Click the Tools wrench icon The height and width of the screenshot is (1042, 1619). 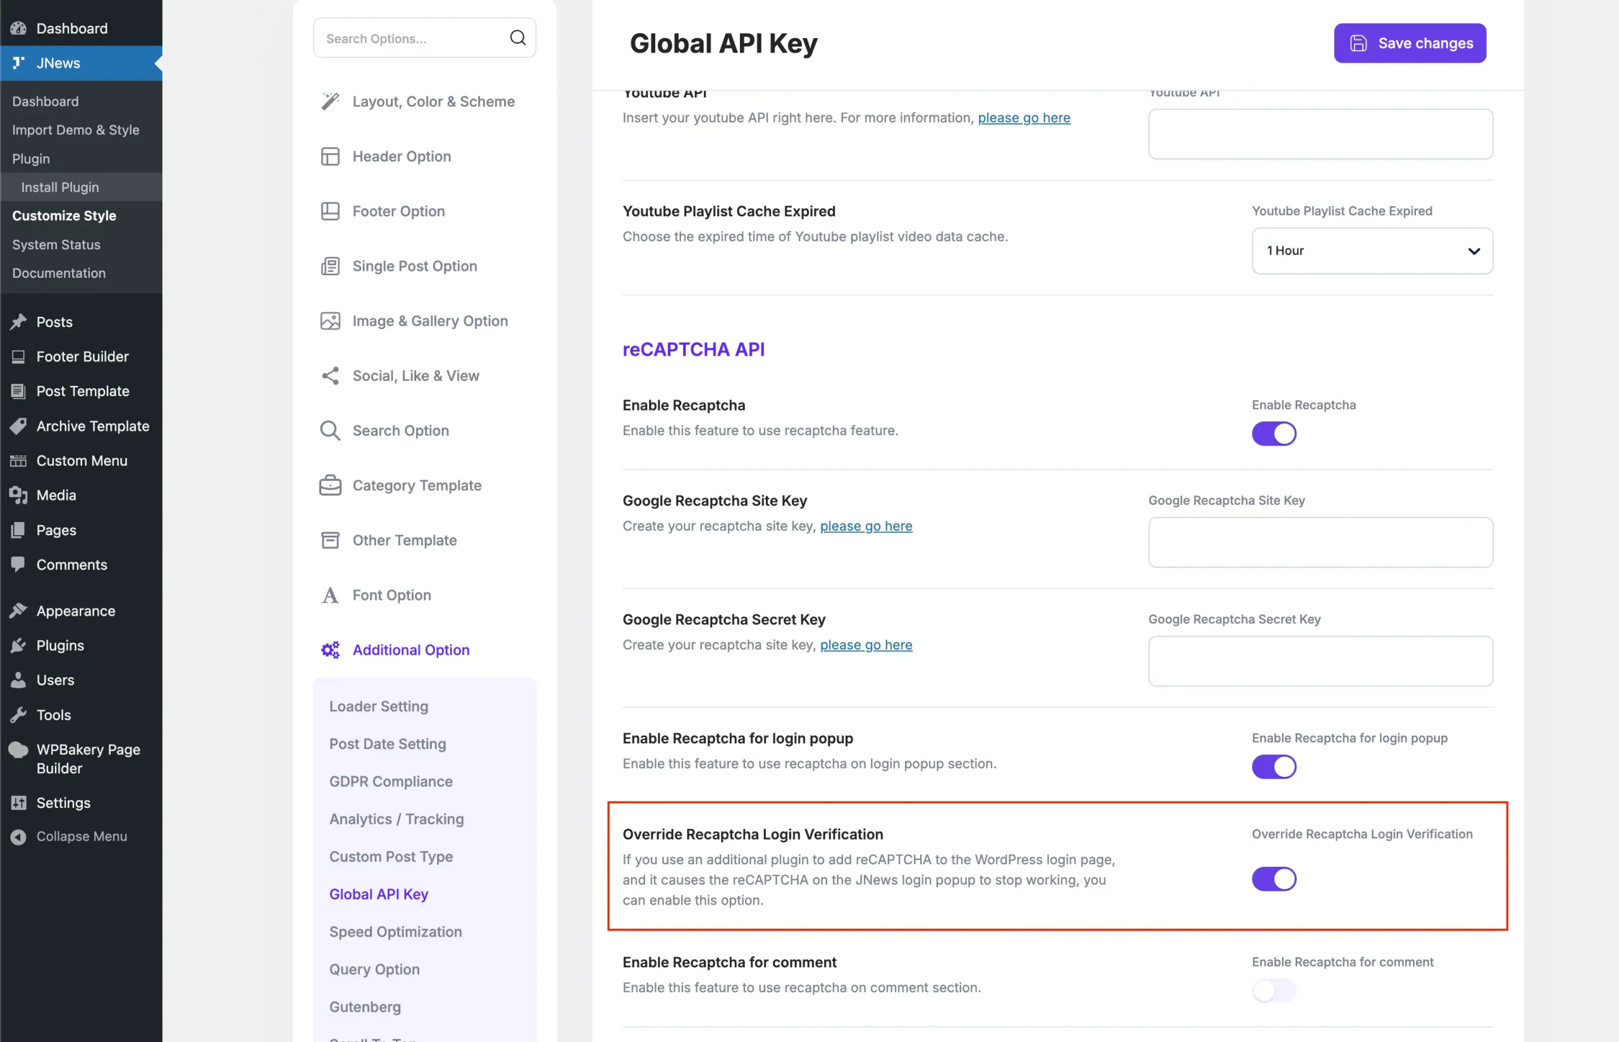18,715
